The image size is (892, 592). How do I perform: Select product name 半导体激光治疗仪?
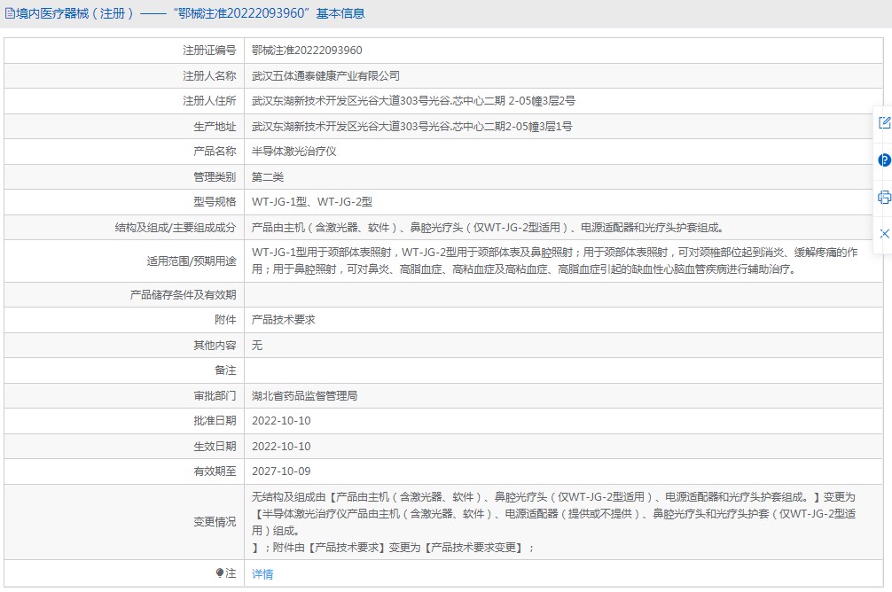point(294,152)
